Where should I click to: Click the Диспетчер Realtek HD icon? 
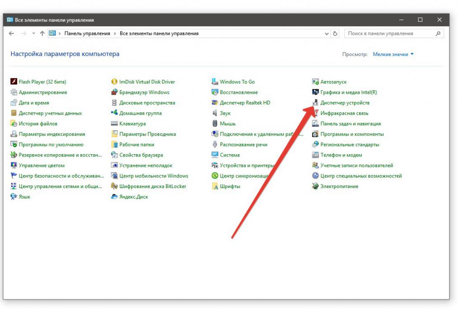pyautogui.click(x=215, y=102)
